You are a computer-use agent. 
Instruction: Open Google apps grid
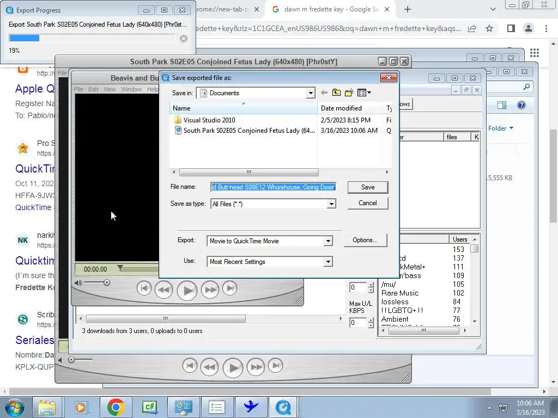(535, 53)
